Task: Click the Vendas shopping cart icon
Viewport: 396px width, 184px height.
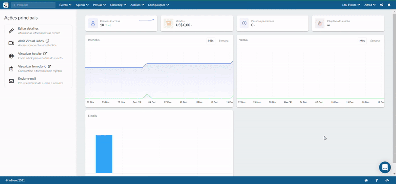Action: (x=168, y=23)
